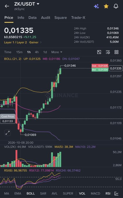Click the current price label 0,01335 on axis
The image size is (123, 198).
click(x=116, y=68)
